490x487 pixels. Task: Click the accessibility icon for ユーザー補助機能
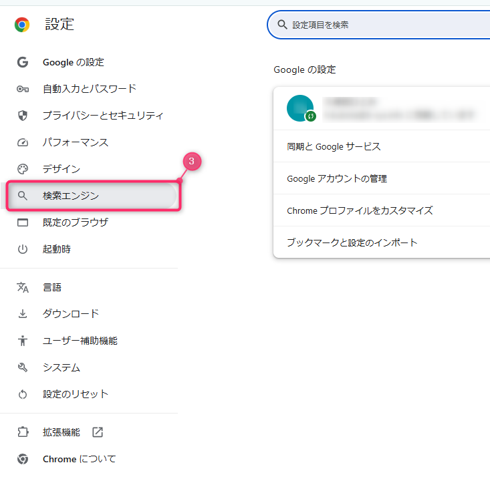tap(23, 341)
